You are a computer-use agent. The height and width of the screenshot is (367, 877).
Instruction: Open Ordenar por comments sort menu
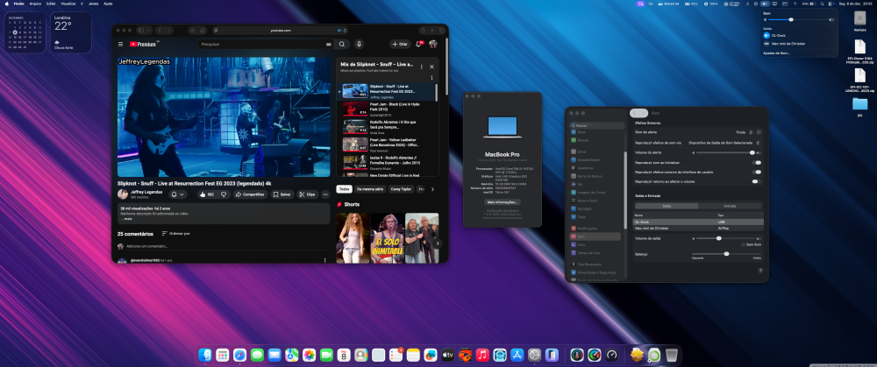[176, 234]
